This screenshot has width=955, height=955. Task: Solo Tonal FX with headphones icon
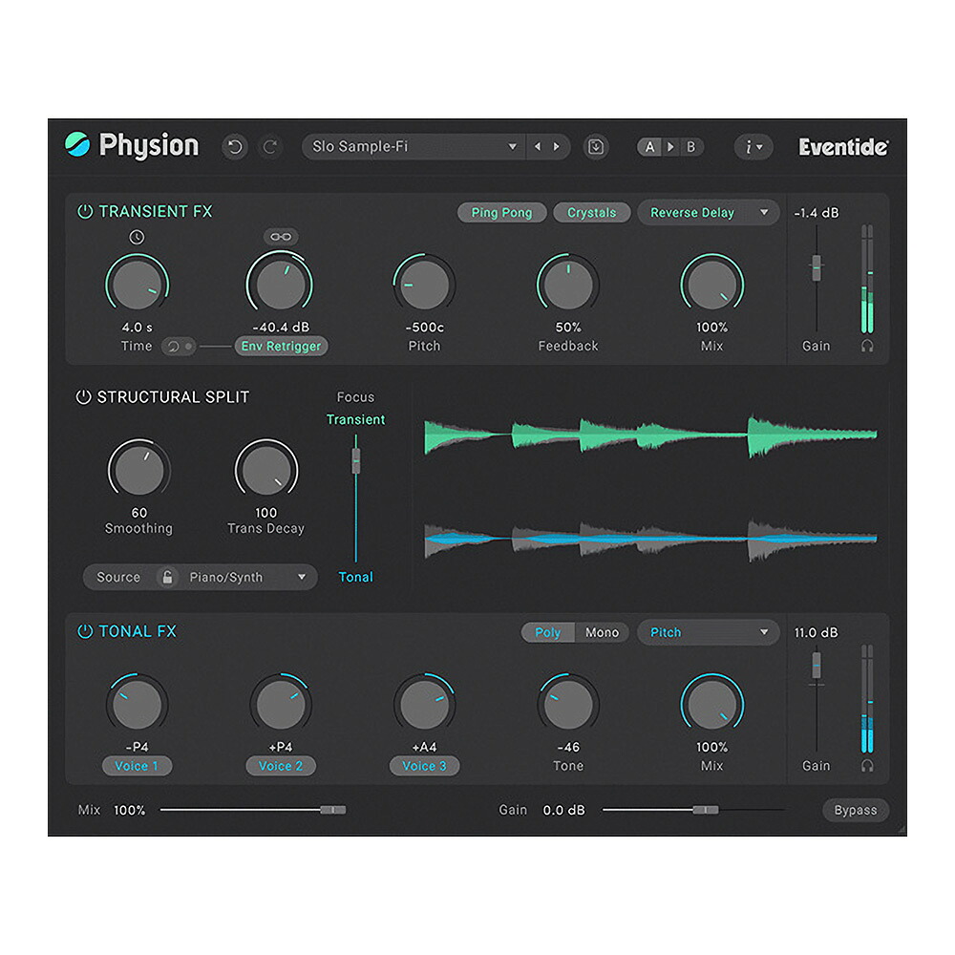[x=867, y=766]
